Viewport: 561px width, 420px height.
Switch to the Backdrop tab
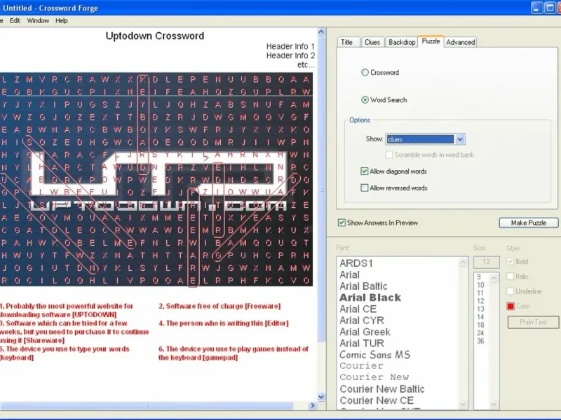pos(402,42)
